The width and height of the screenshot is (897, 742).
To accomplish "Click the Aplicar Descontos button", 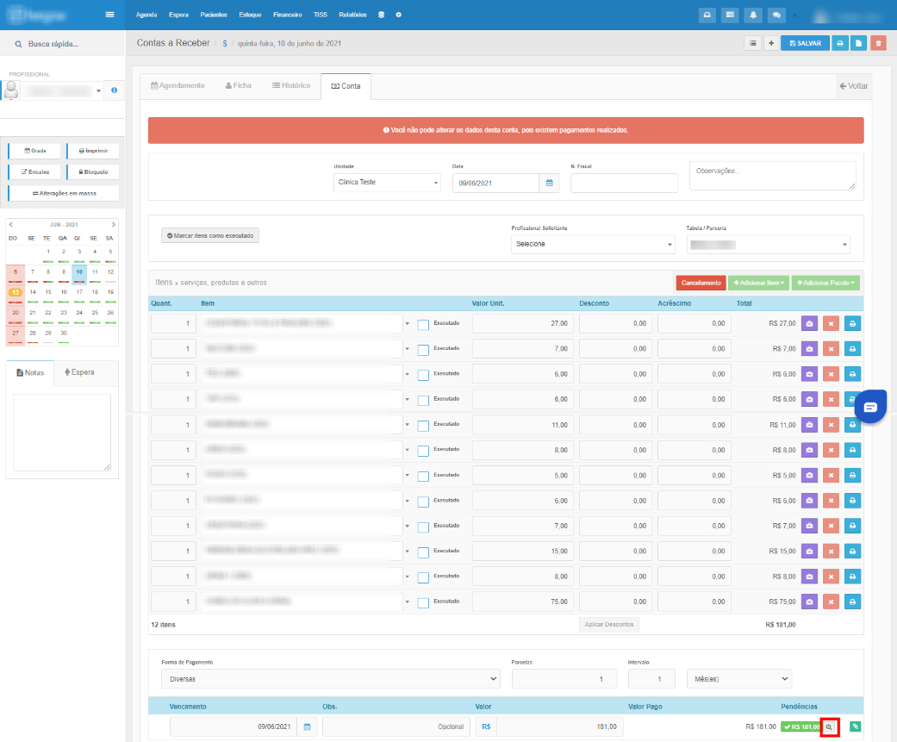I will [x=608, y=625].
